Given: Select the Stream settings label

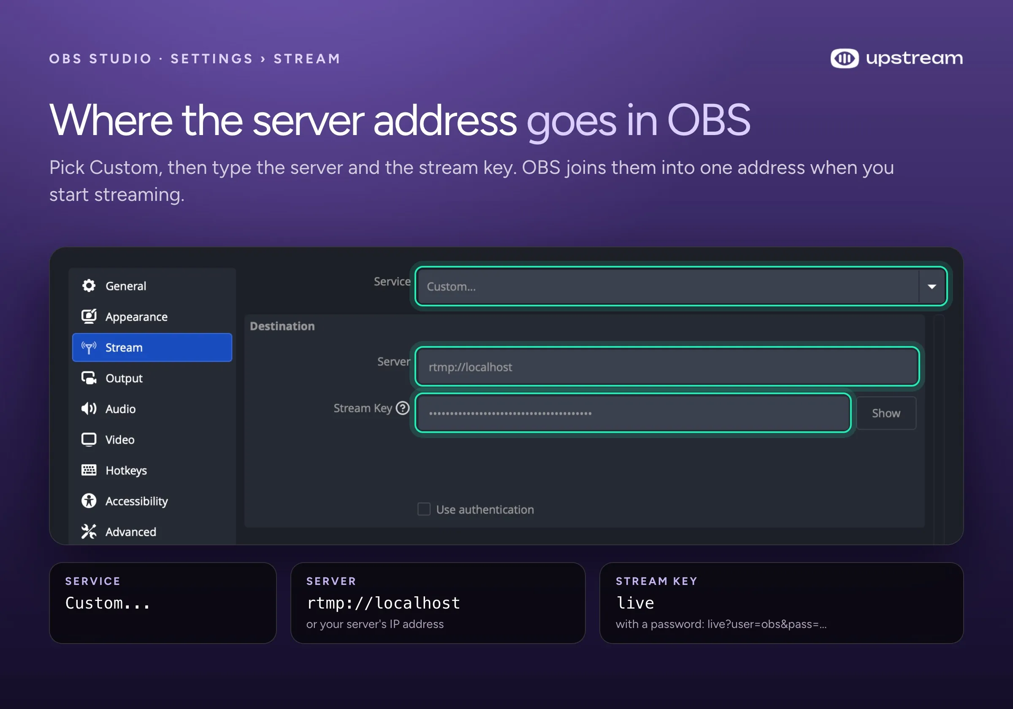Looking at the screenshot, I should (x=124, y=348).
